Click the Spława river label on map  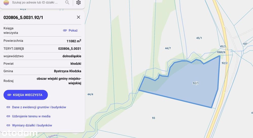coord(53,136)
